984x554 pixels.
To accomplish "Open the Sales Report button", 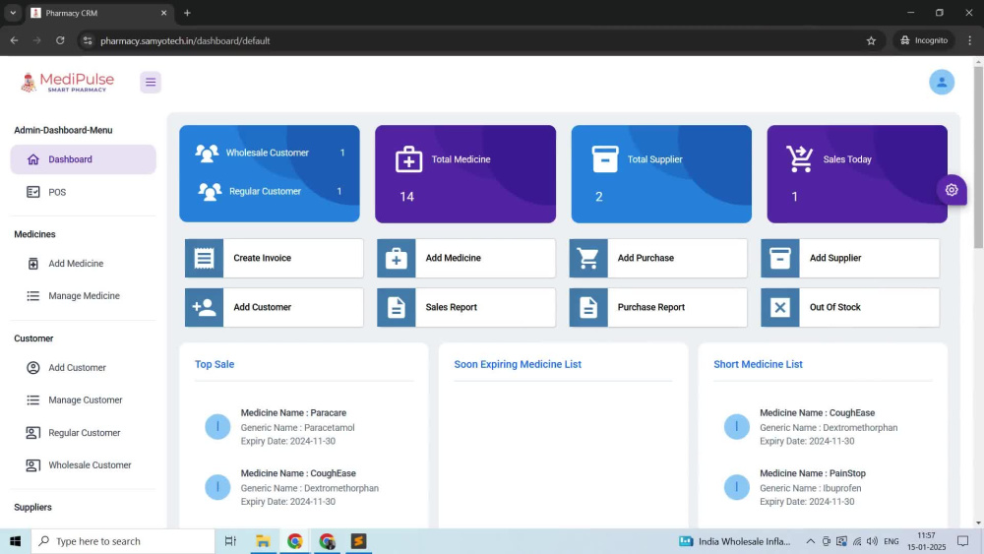I will 466,307.
